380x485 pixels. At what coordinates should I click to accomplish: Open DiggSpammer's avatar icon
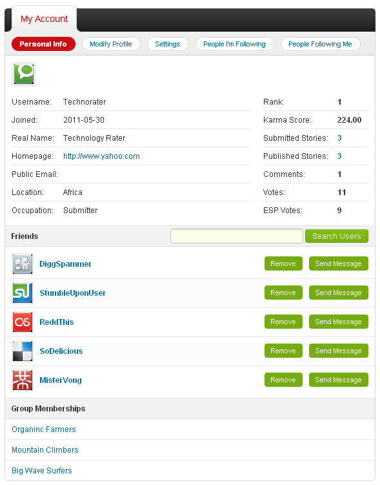tap(23, 264)
